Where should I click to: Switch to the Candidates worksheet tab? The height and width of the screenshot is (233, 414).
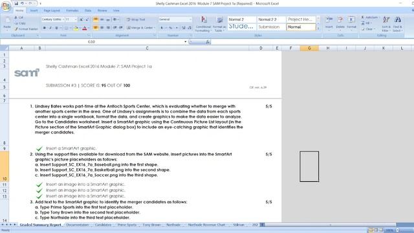[103, 225]
